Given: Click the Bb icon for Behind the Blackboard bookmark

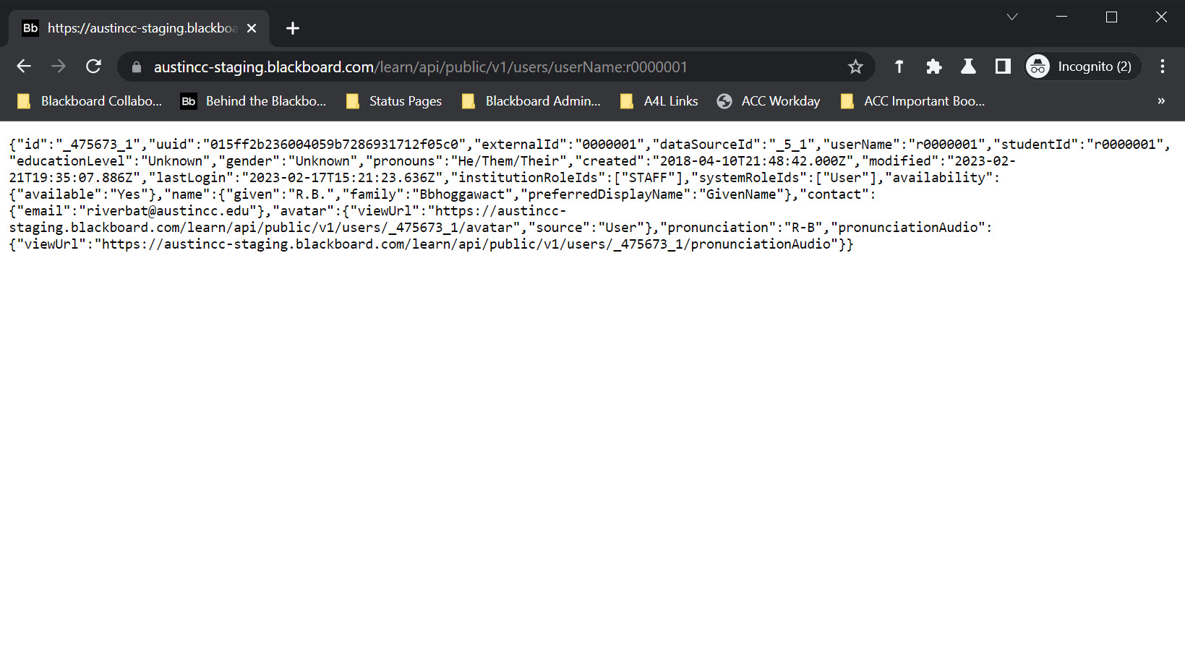Looking at the screenshot, I should pos(188,101).
